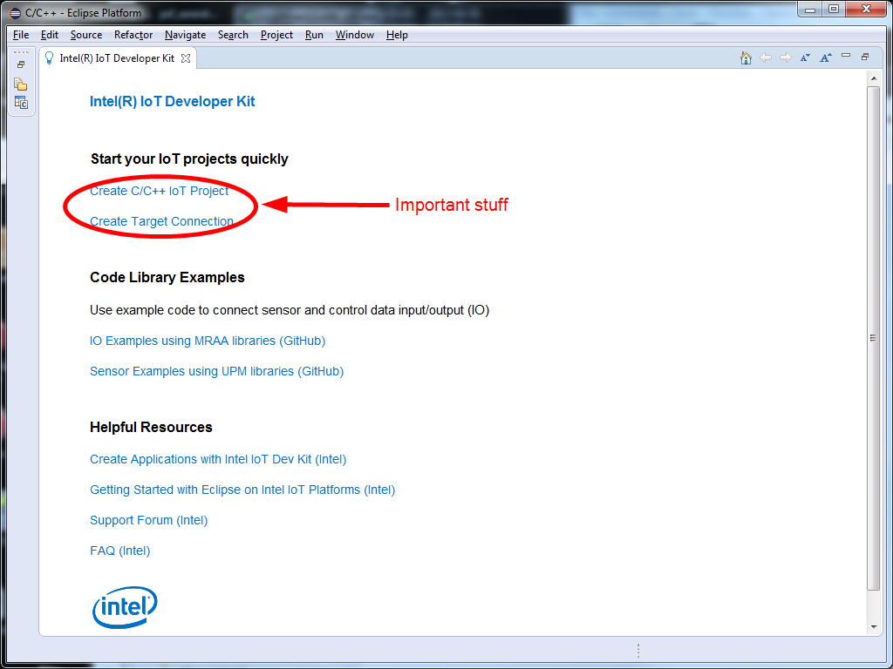Magnify text with the larger A icon
Image resolution: width=893 pixels, height=669 pixels.
click(x=825, y=58)
